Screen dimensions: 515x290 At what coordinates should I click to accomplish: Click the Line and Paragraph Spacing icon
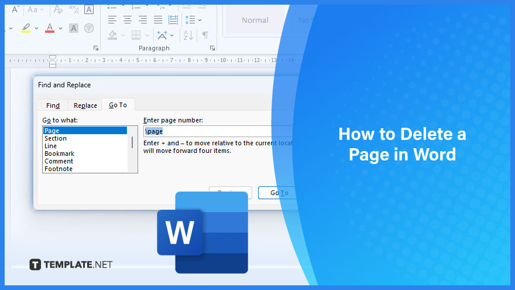coord(190,20)
